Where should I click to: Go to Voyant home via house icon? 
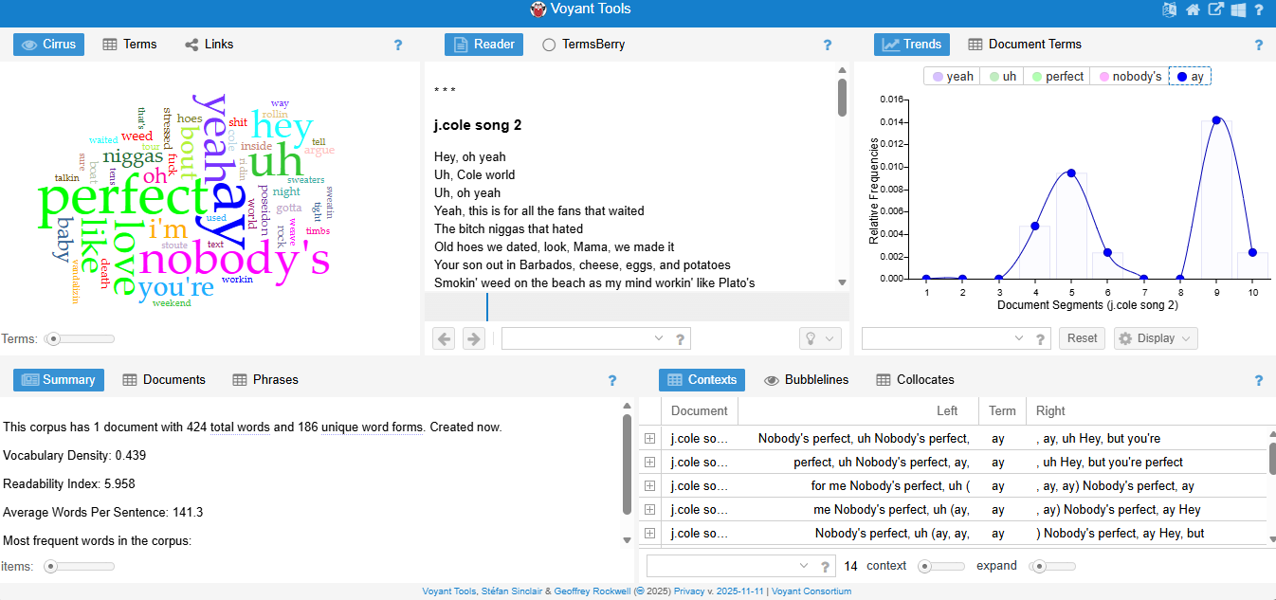[1193, 10]
